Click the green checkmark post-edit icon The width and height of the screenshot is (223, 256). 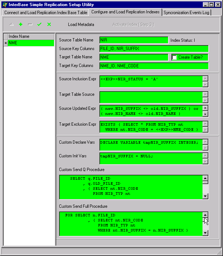click(x=40, y=24)
